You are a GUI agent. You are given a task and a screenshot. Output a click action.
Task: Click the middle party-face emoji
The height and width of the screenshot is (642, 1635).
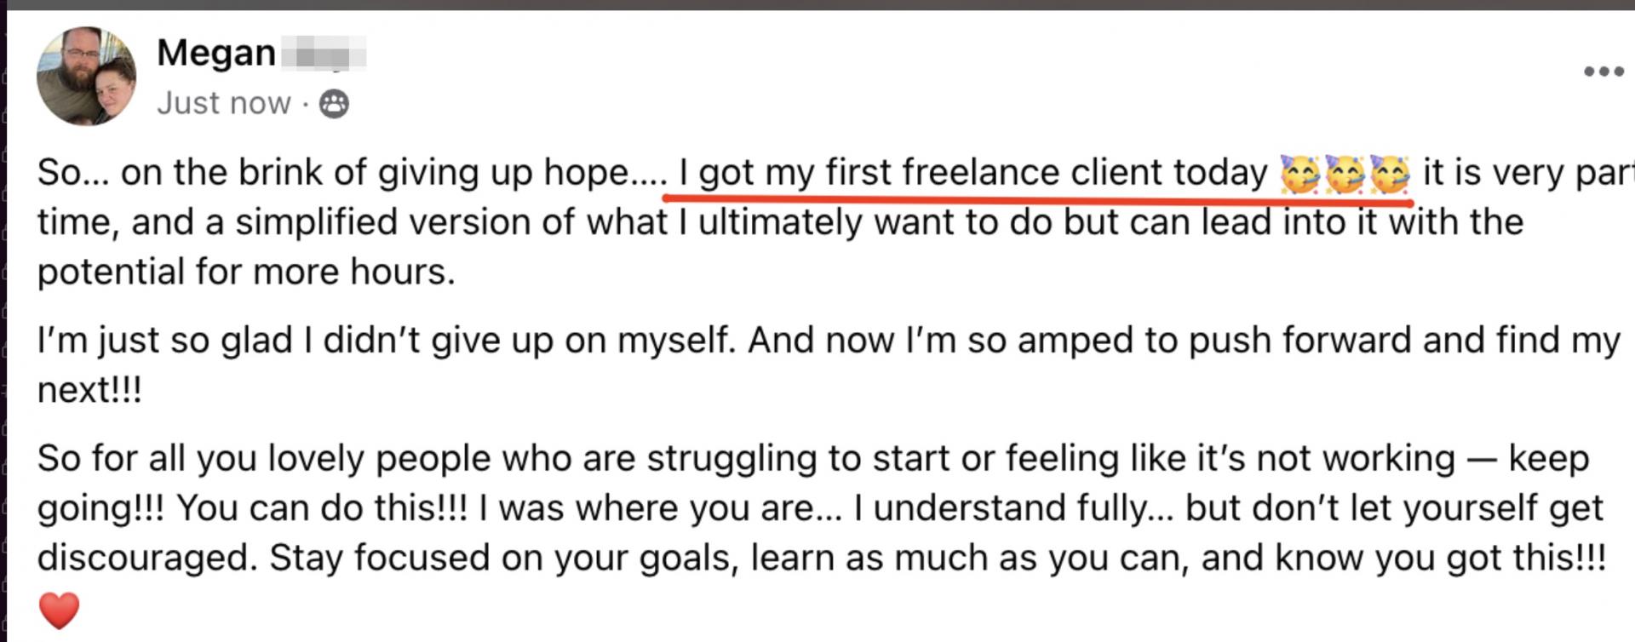tap(1345, 173)
